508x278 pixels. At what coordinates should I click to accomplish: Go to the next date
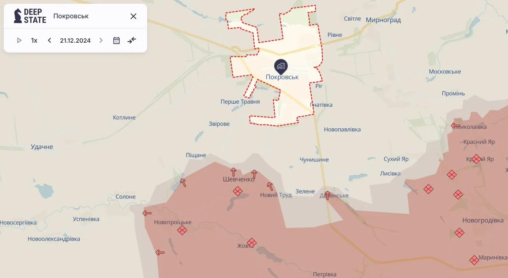(x=101, y=40)
